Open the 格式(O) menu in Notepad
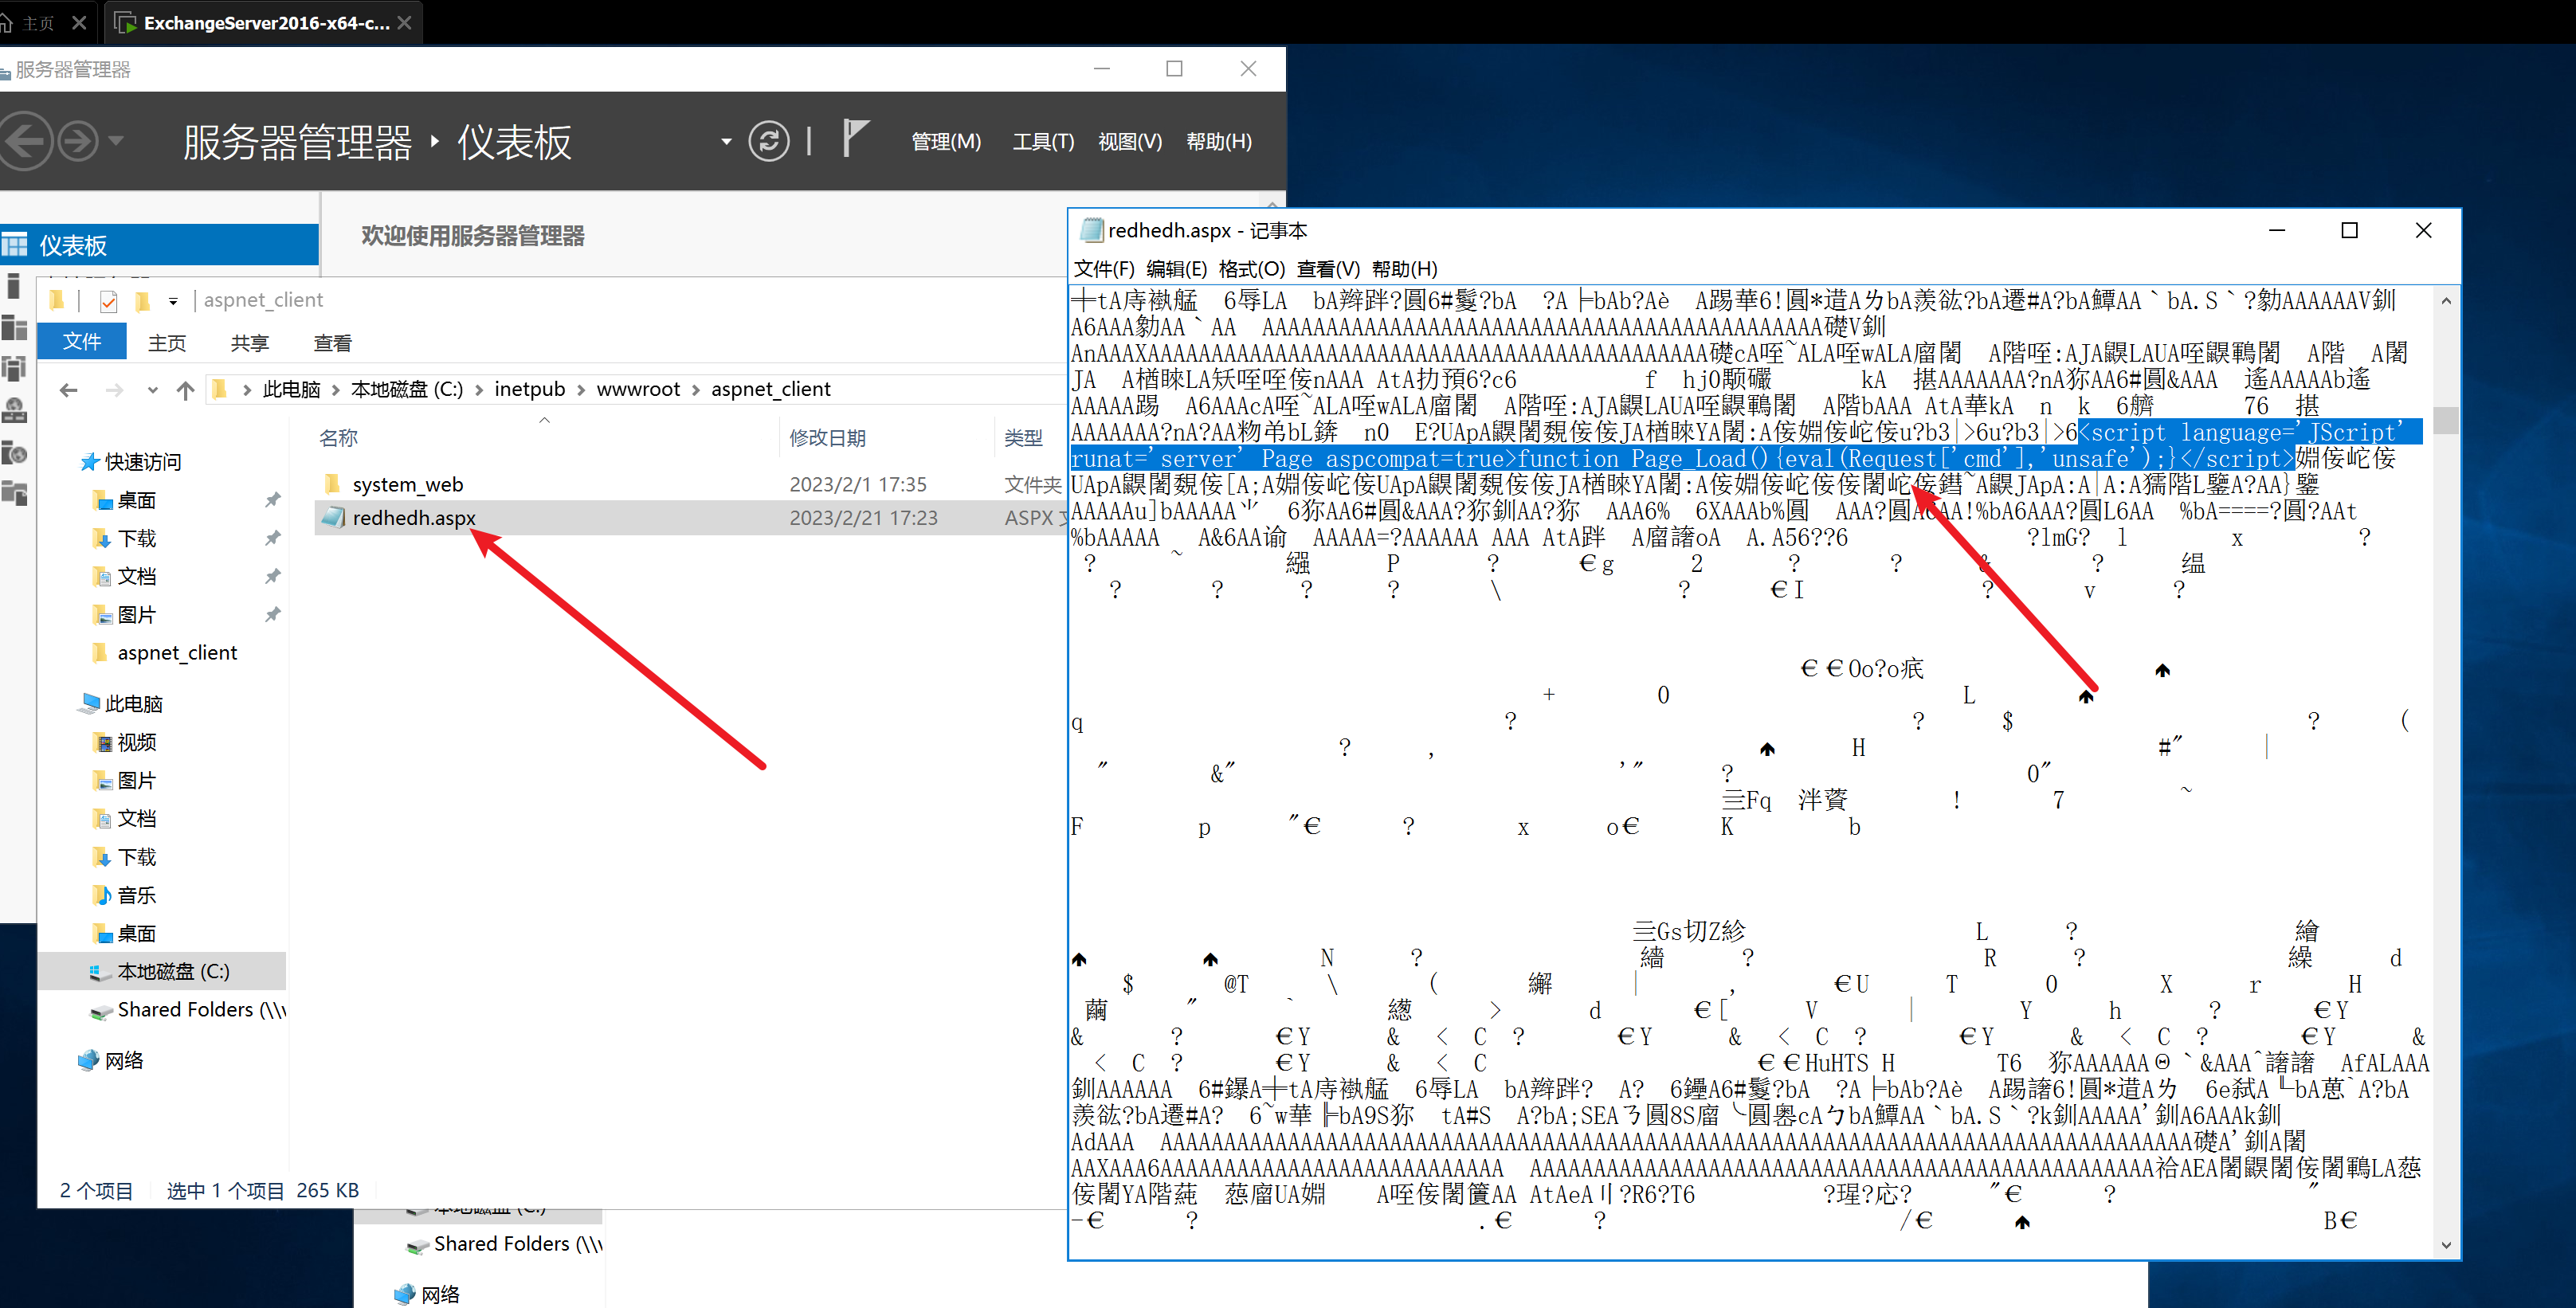 1251,269
